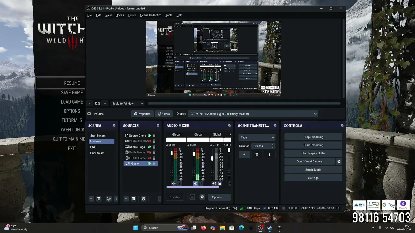Open virtual camera configuration gear
Screen dimensions: 415x233
[339, 161]
